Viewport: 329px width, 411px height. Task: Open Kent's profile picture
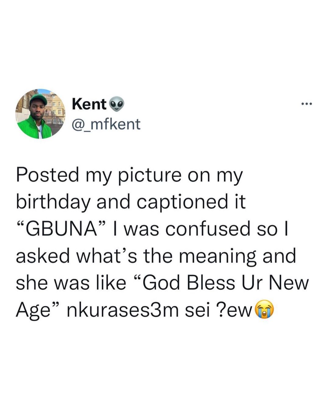pos(41,114)
